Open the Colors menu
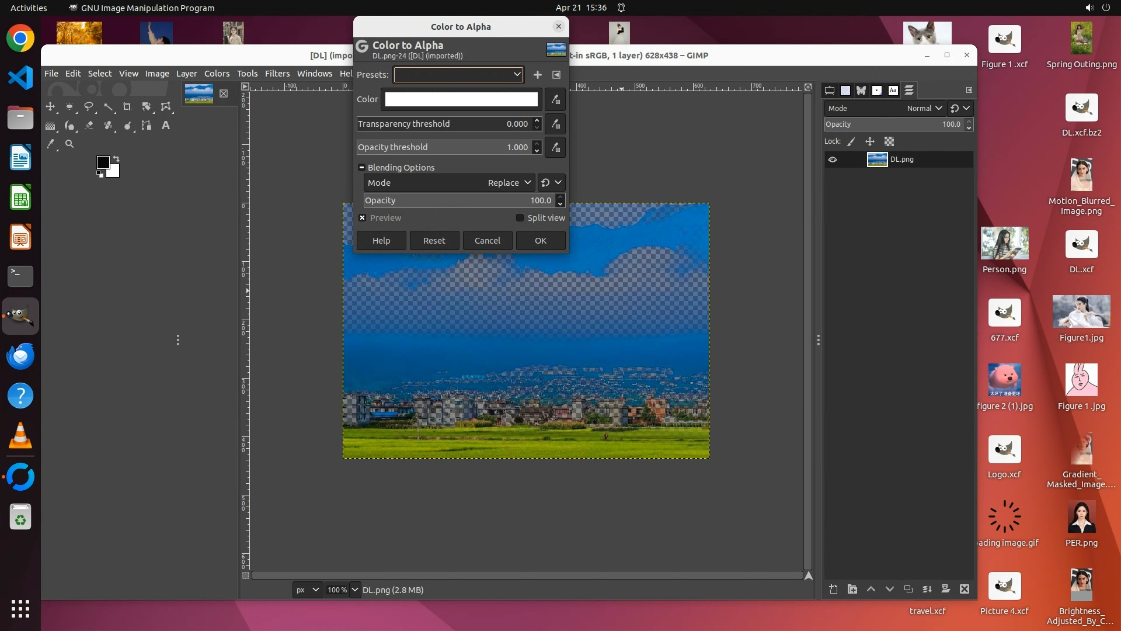Screen dimensions: 1121x631 (x=217, y=74)
